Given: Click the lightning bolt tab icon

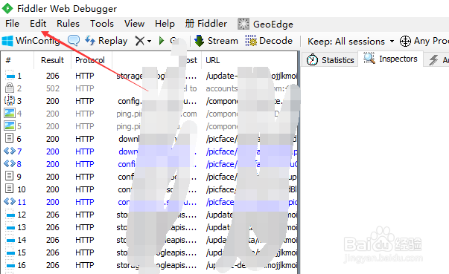Looking at the screenshot, I should coord(433,60).
